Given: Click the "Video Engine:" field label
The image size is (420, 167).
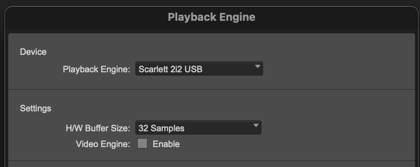Looking at the screenshot, I should point(103,144).
